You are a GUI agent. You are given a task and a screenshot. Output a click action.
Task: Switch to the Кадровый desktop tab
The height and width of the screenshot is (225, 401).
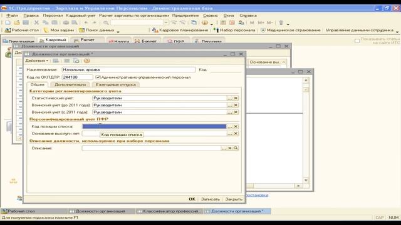pos(53,40)
